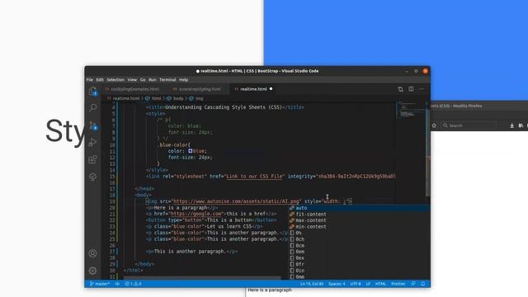
Task: Open the Manage gear icon
Action: 92,271
